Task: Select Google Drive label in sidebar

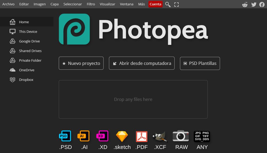Action: click(29, 41)
